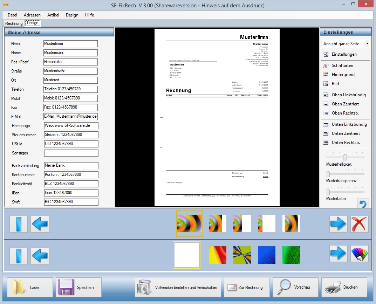Screen dimensions: 376x304
Task: Select the blue background thumbnail
Action: click(267, 255)
